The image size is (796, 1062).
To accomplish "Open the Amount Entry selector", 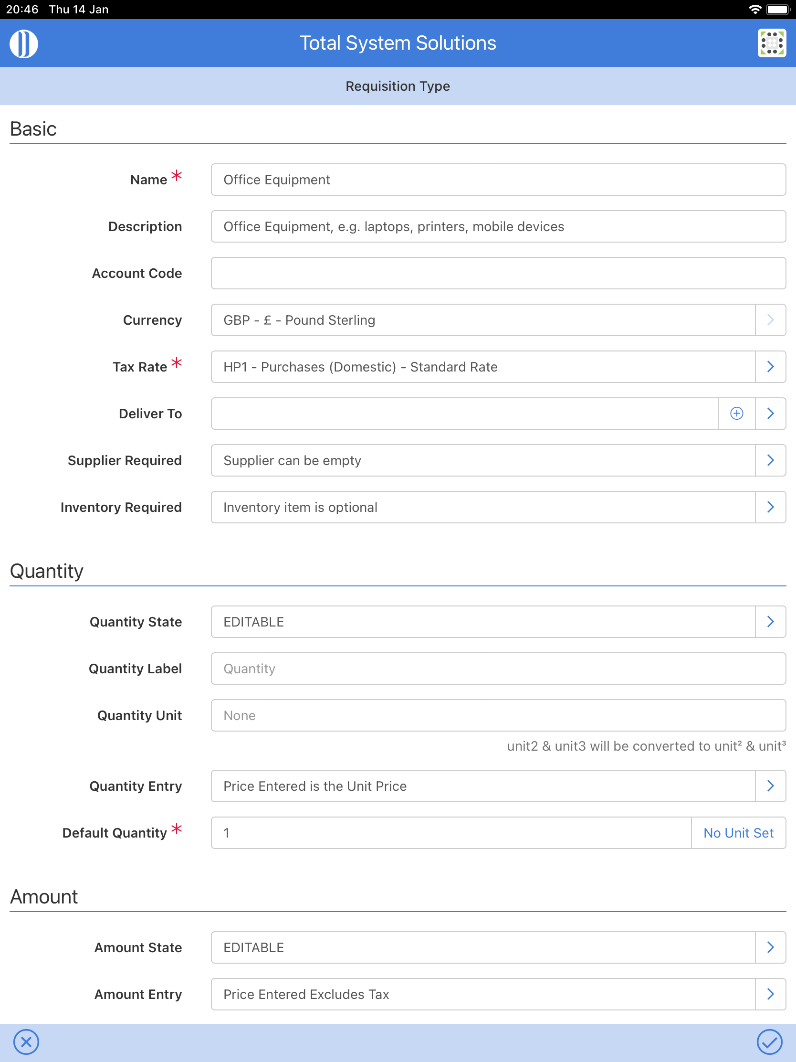I will point(771,994).
